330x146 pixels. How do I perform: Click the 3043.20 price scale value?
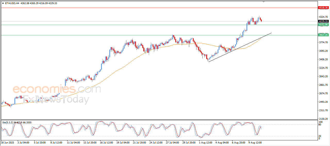323,76
